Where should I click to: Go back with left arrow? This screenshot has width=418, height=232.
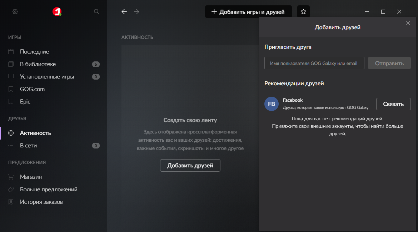tap(124, 12)
